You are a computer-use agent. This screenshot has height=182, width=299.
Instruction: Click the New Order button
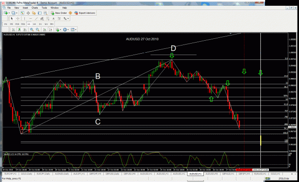(59, 13)
